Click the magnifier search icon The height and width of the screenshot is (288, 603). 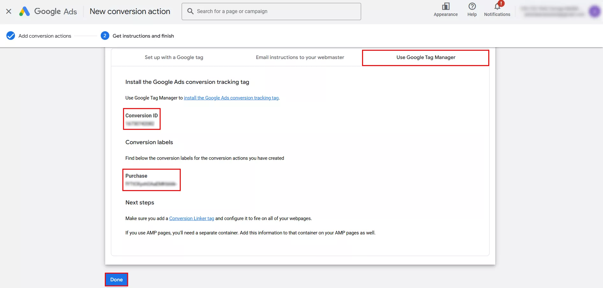[190, 11]
